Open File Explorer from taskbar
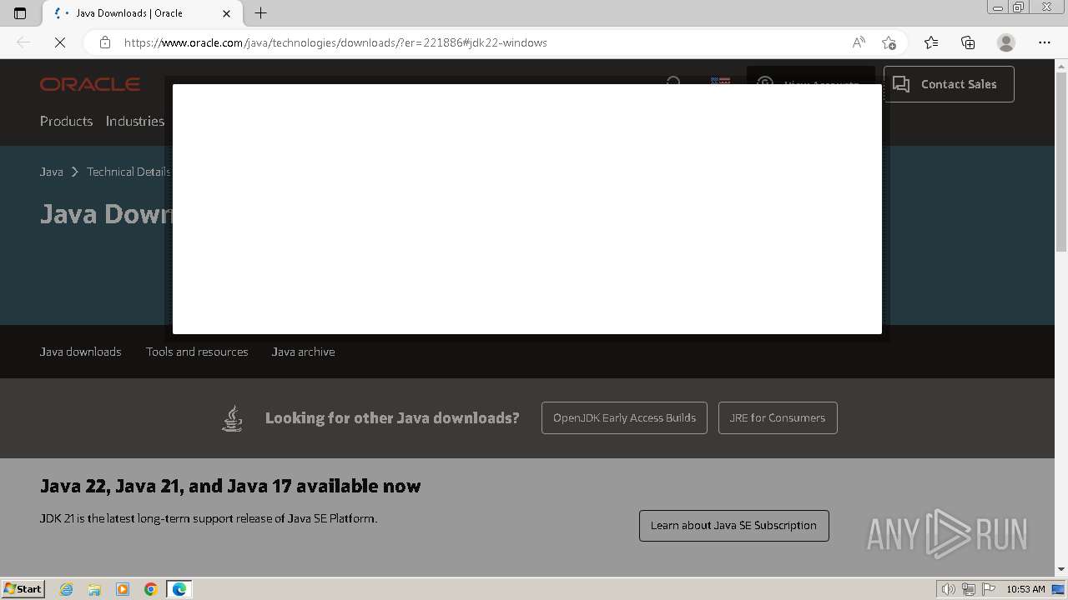The image size is (1068, 600). [x=94, y=589]
